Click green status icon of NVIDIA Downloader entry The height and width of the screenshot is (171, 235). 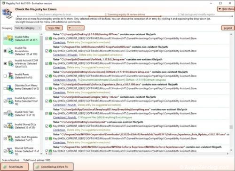coord(50,139)
